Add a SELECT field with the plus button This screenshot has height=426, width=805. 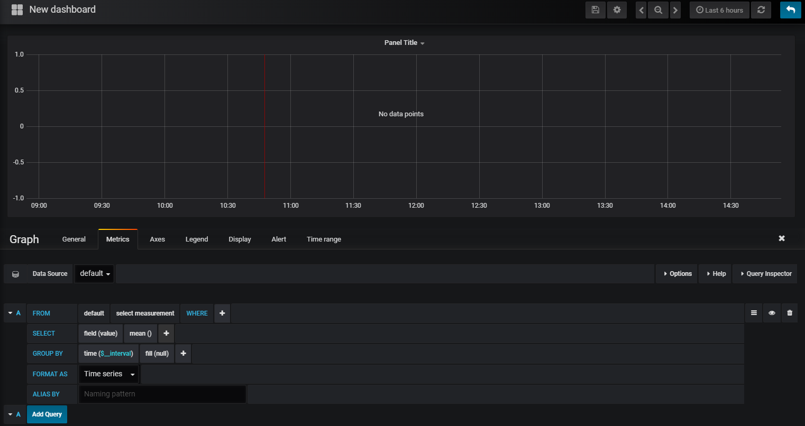166,334
